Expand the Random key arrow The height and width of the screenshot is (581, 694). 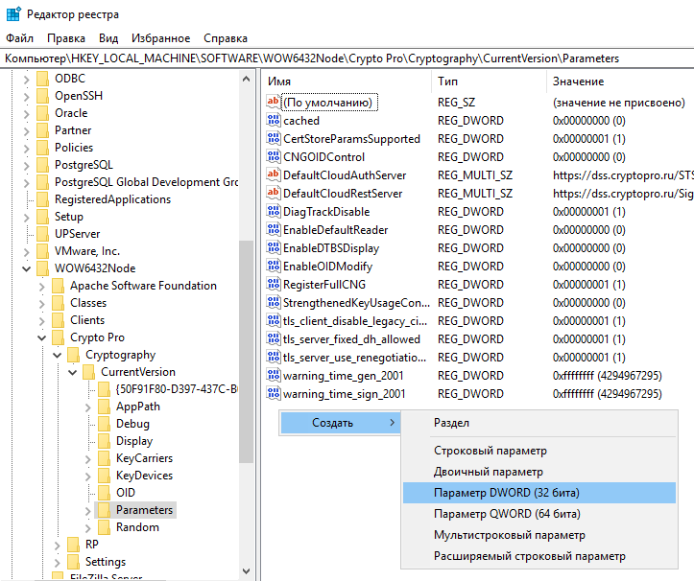87,528
